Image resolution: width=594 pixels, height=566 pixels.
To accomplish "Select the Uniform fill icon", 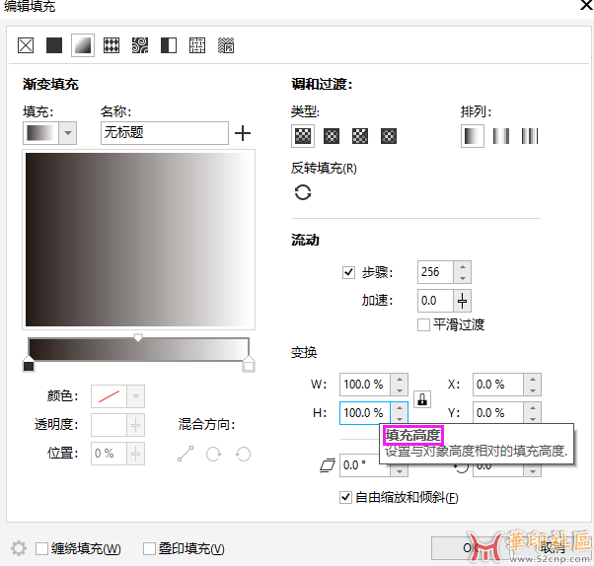I will click(x=54, y=45).
